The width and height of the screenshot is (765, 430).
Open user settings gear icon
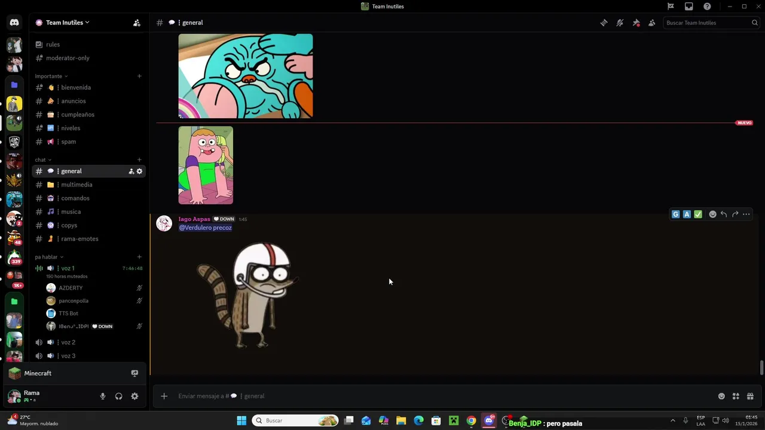point(134,396)
